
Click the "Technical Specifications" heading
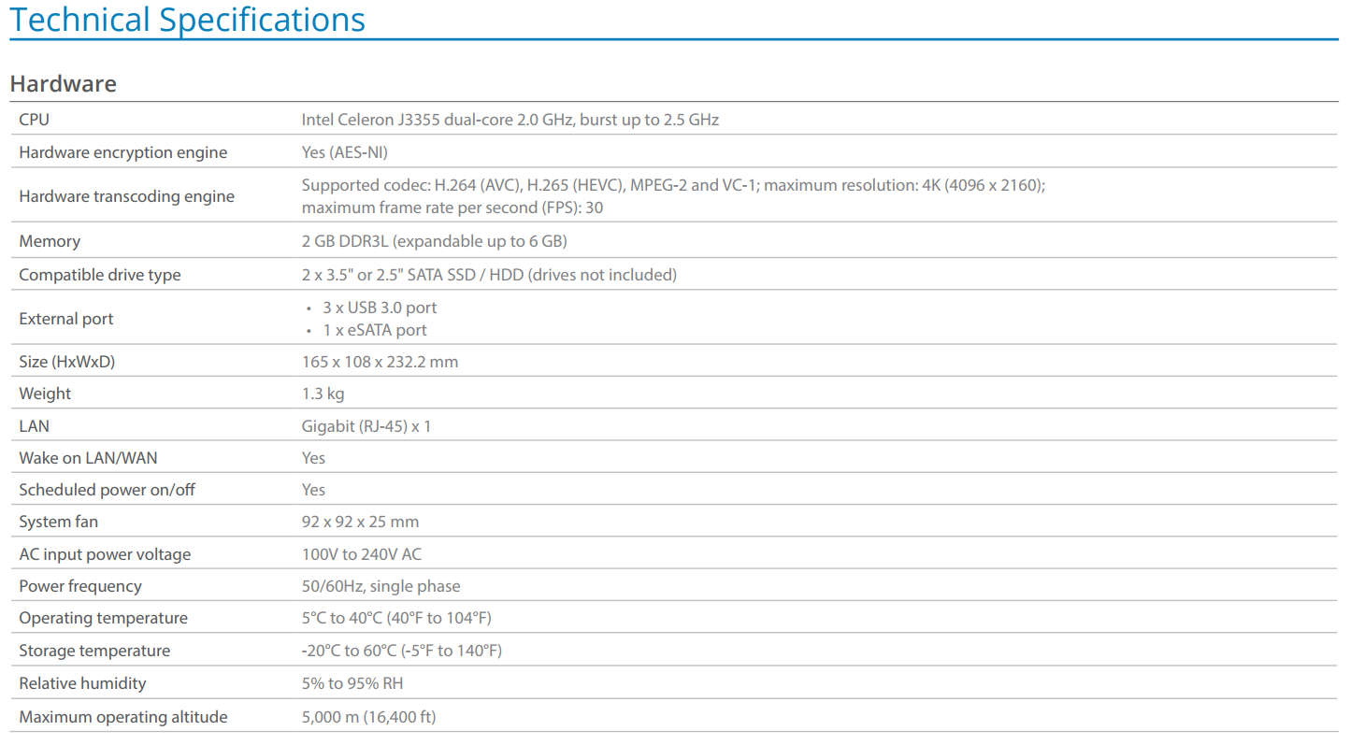pos(187,19)
